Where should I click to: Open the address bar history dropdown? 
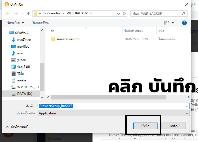click(x=119, y=14)
